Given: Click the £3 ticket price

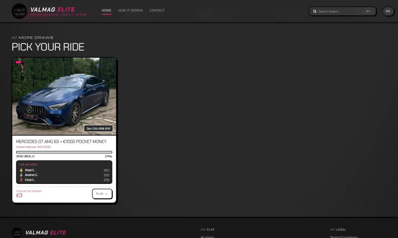Looking at the screenshot, I should (x=19, y=195).
